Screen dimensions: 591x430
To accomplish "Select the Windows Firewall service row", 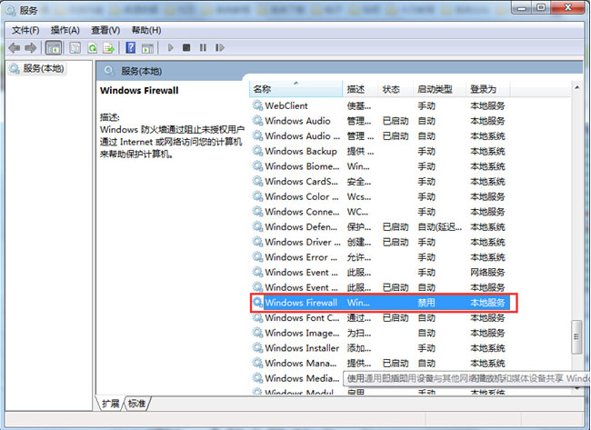I will (x=381, y=303).
